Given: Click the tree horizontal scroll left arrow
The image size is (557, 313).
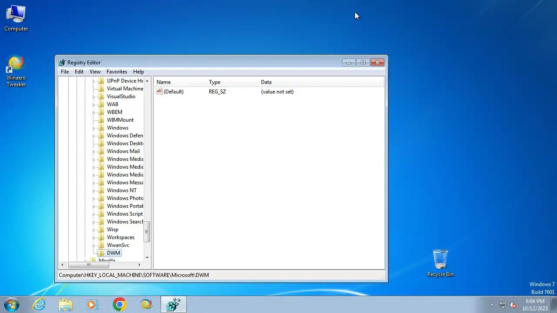Looking at the screenshot, I should pos(62,264).
